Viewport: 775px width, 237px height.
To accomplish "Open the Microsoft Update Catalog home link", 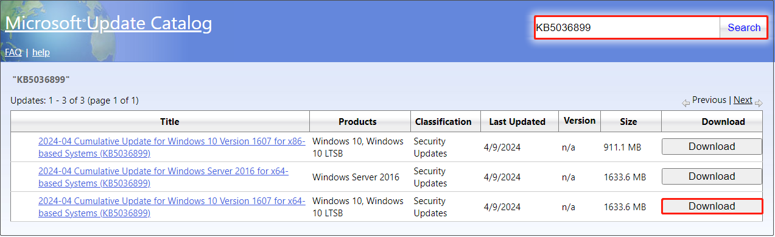I will [108, 23].
